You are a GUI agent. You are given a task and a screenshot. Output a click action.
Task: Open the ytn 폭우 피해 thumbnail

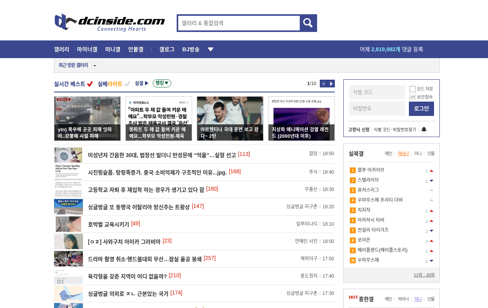[87, 119]
